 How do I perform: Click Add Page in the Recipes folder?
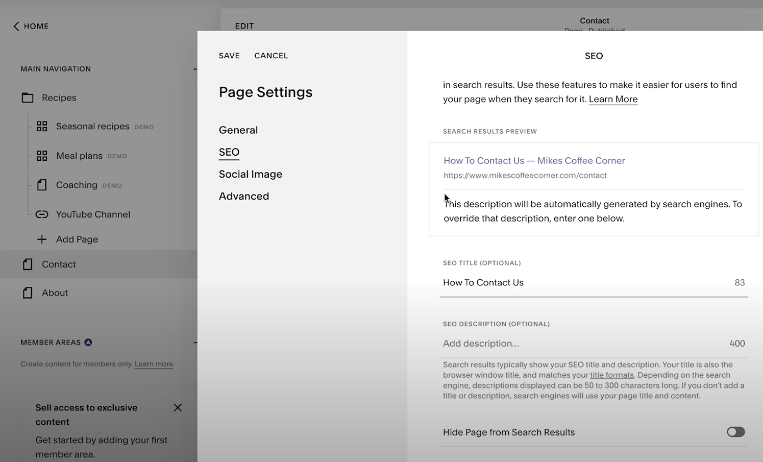(x=77, y=239)
